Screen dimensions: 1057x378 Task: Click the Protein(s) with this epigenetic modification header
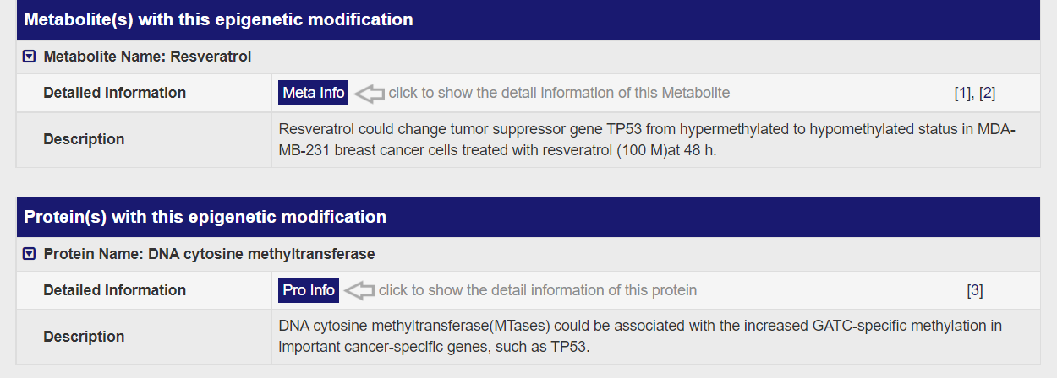pos(205,217)
